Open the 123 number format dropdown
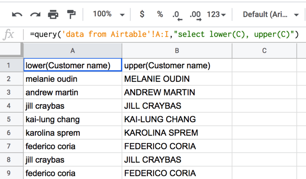The image size is (306, 179). pyautogui.click(x=216, y=15)
